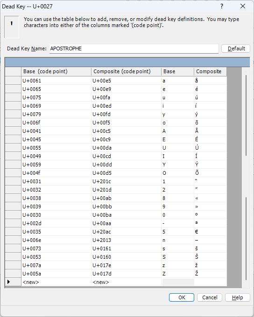Click the apostrophe dead key preview box
Screen dimensions: 254x317
pyautogui.click(x=12, y=27)
